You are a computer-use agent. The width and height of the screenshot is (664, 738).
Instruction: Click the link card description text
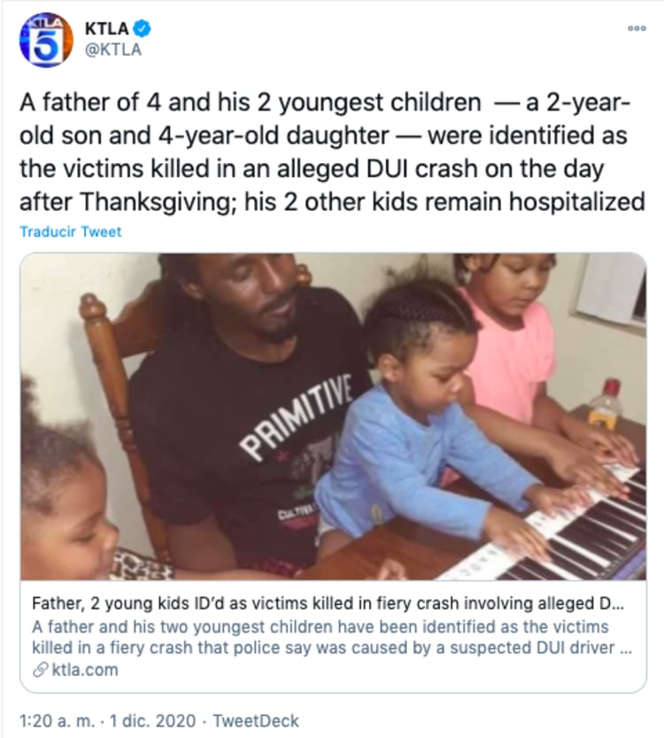coord(332,637)
